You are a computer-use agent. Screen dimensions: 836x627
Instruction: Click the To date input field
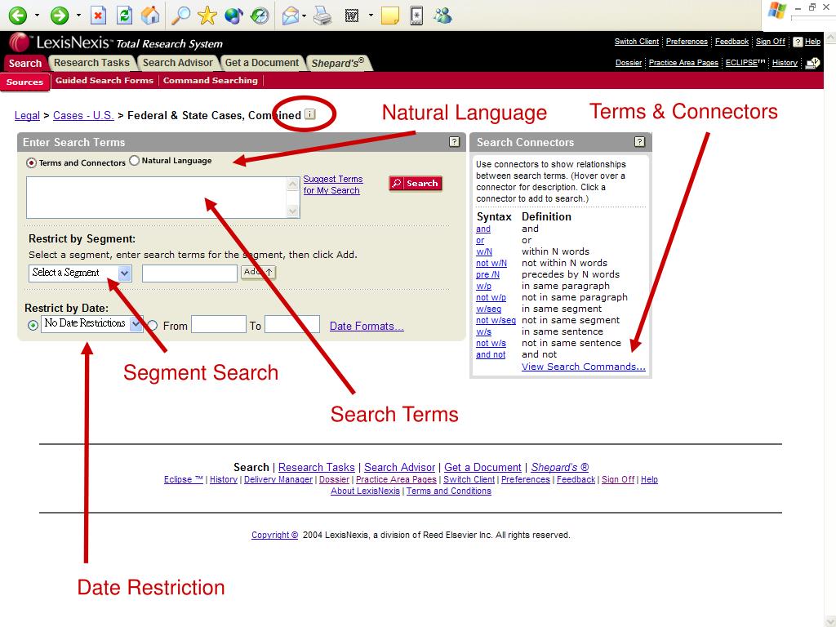[292, 324]
